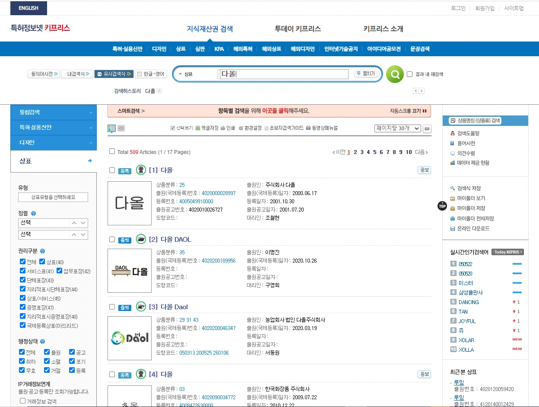
Task: Check the box for result [1] 다올
Action: pos(112,170)
